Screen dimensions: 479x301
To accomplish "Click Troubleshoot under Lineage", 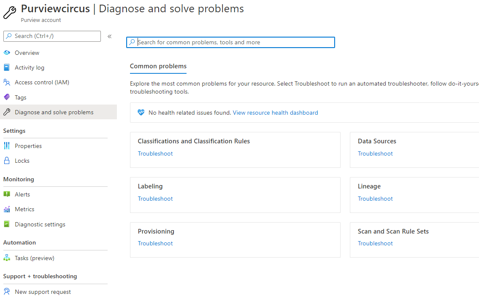I will (x=375, y=199).
